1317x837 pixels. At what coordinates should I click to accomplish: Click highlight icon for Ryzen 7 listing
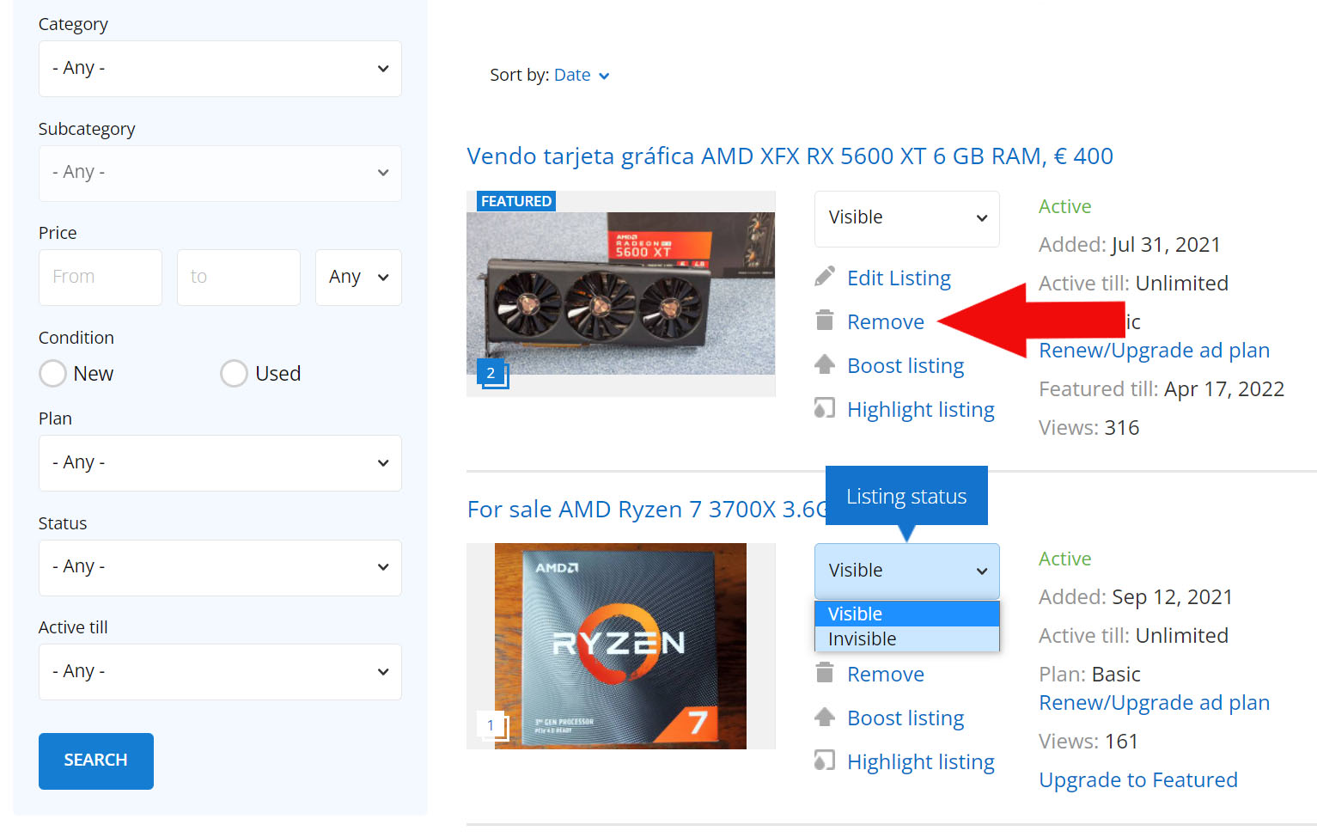(x=824, y=761)
